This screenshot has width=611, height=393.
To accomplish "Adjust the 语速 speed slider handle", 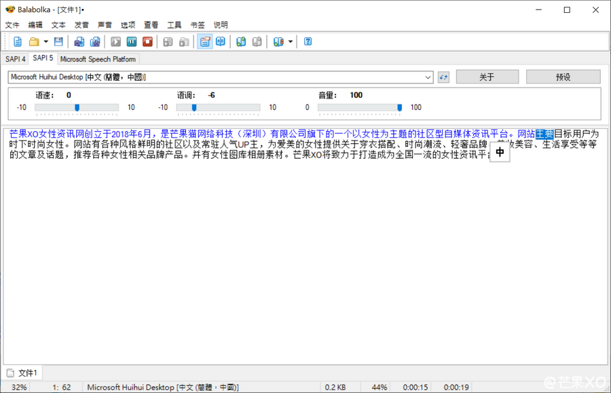I will coord(77,107).
